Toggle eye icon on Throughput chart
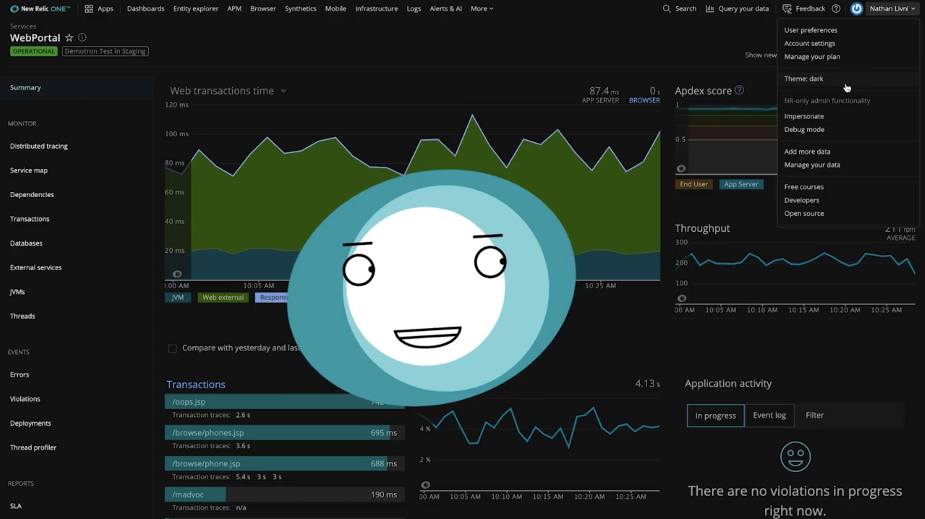The height and width of the screenshot is (519, 925). point(682,298)
